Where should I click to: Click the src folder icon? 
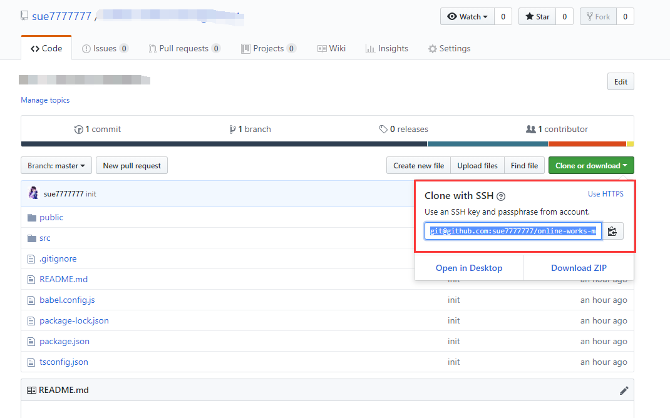(x=31, y=238)
